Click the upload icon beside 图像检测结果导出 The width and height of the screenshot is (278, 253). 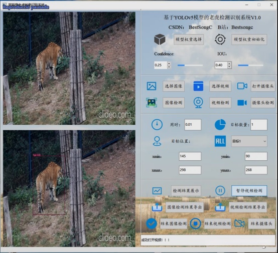pyautogui.click(x=157, y=207)
